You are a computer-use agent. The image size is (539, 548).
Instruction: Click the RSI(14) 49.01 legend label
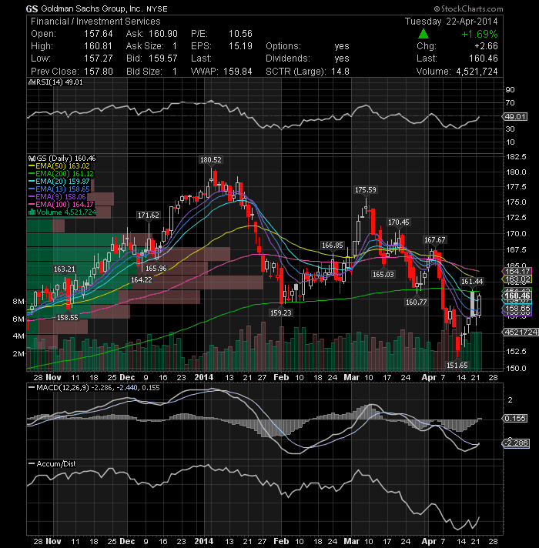coord(59,82)
